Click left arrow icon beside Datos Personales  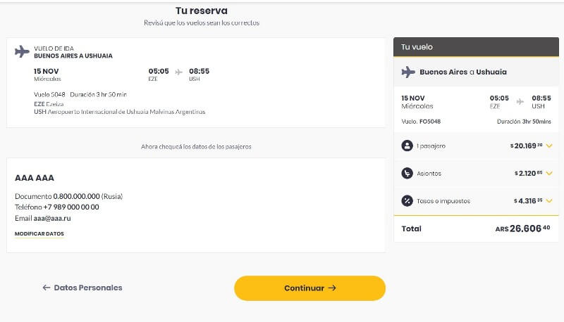(x=47, y=288)
